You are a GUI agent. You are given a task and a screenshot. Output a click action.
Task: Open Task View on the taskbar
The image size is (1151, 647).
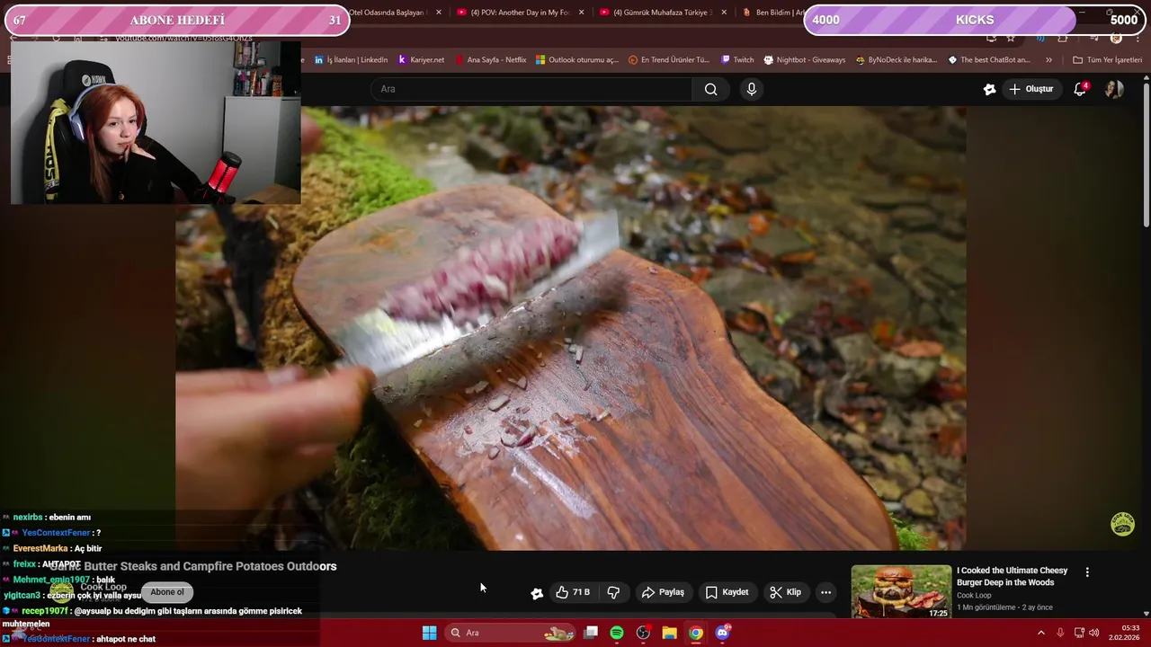[591, 633]
